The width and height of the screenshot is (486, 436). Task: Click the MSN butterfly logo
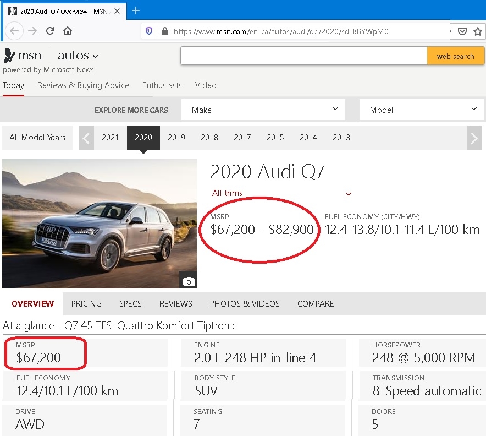(9, 56)
